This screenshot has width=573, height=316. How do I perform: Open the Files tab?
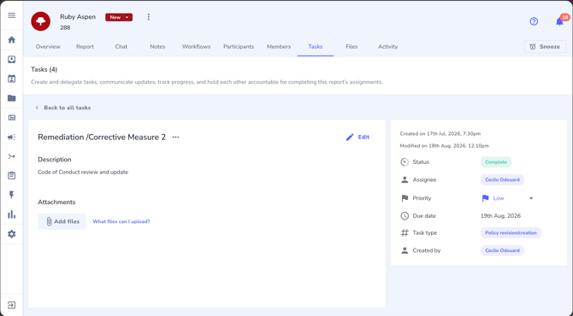[351, 47]
